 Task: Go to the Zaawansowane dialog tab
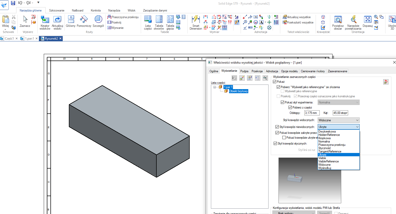point(337,71)
